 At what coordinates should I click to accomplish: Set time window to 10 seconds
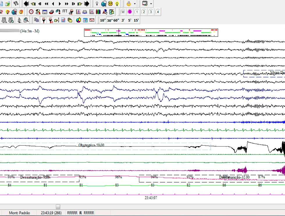103,20
